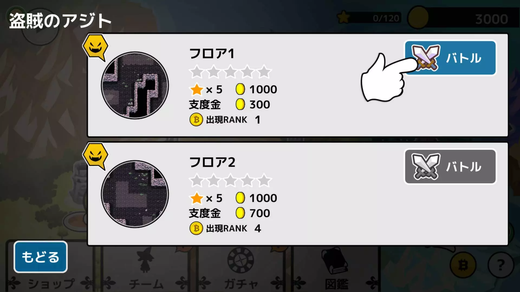520x292 pixels.
Task: Go back with the もどる button
Action: [x=41, y=257]
